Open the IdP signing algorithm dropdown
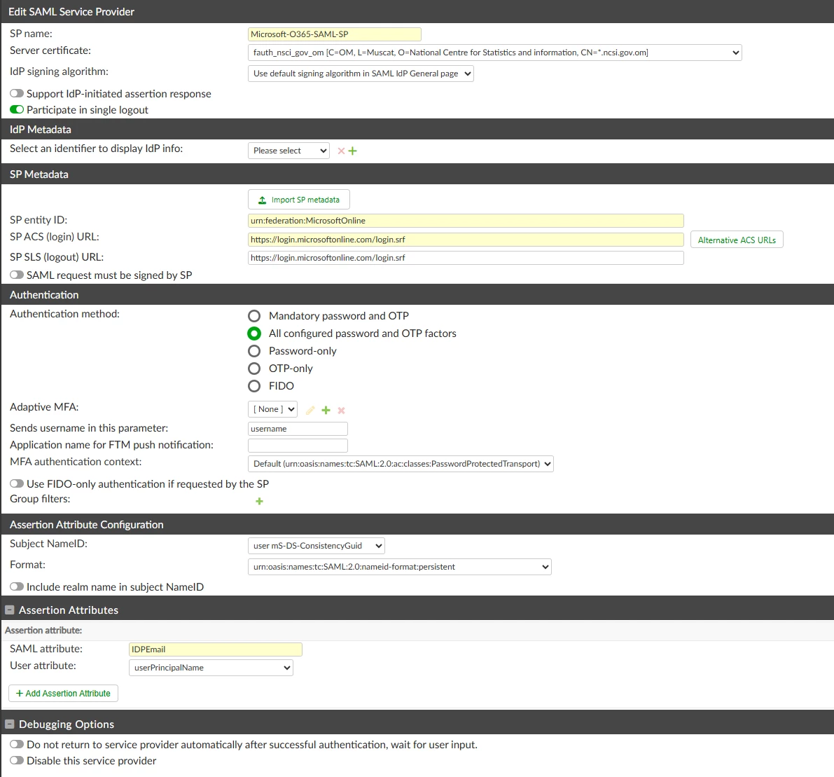Viewport: 834px width, 777px height. click(x=361, y=74)
